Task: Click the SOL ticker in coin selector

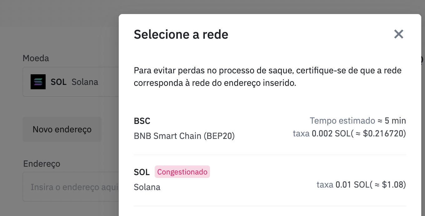Action: coord(58,82)
